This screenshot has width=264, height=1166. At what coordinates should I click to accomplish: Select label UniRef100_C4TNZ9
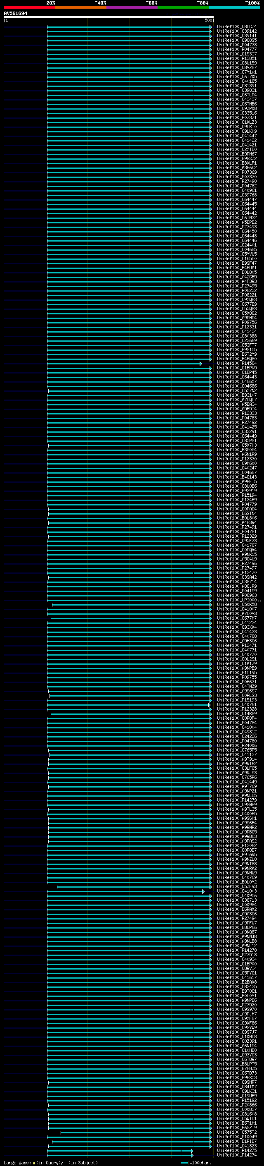(x=236, y=686)
